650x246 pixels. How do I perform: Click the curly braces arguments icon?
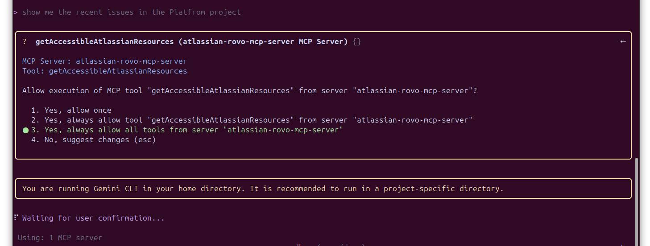[x=356, y=41]
